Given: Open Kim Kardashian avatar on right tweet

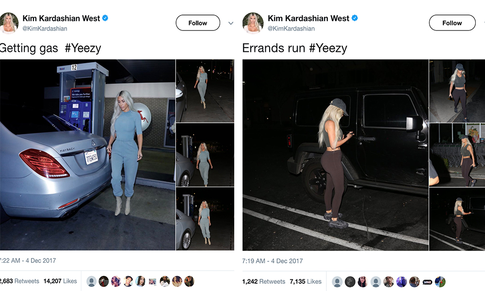Looking at the screenshot, I should pyautogui.click(x=253, y=23).
